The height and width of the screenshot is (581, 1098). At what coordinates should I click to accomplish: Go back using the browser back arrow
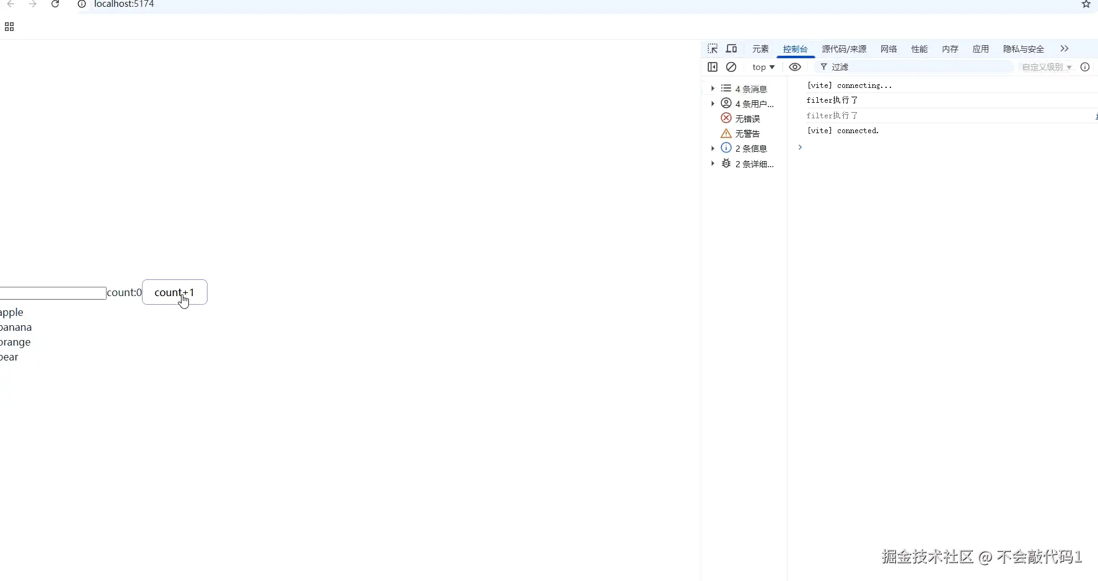tap(11, 4)
